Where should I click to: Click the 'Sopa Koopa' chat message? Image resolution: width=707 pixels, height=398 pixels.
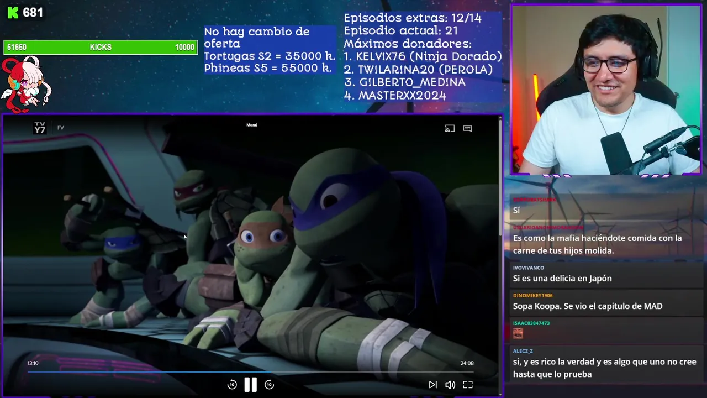coord(588,306)
